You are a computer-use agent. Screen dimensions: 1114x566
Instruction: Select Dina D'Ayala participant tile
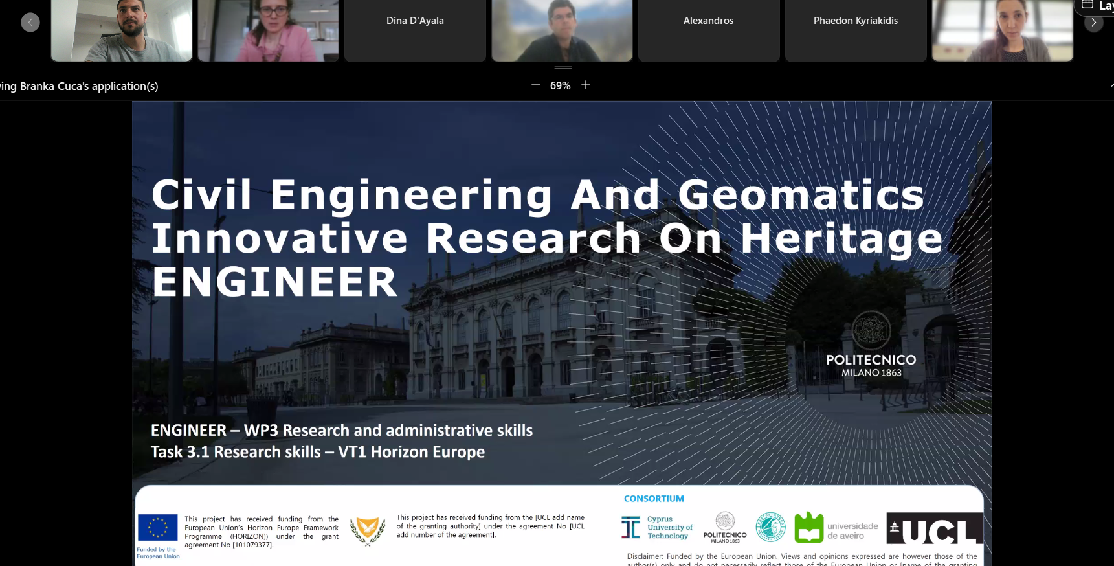415,30
